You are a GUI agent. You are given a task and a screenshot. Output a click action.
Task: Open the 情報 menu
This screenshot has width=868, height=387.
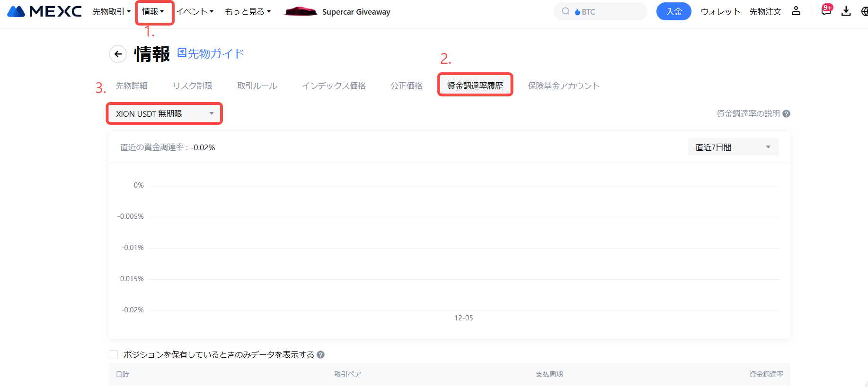(153, 11)
